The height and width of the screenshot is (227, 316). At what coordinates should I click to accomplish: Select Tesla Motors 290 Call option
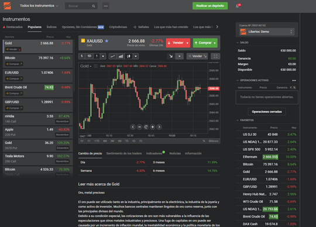tap(38, 159)
